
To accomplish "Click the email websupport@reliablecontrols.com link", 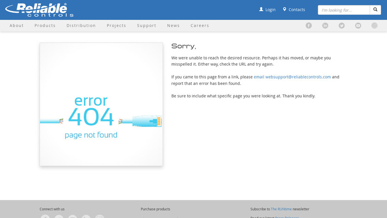I will coord(292,77).
